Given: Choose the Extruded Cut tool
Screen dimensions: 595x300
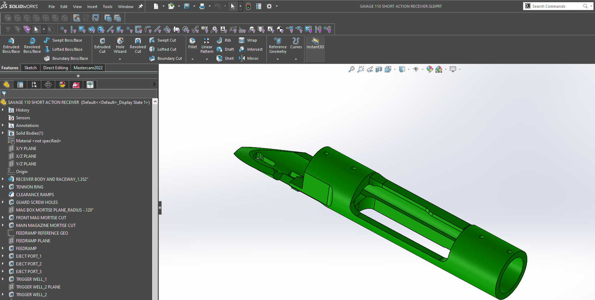Looking at the screenshot, I should coord(102,45).
